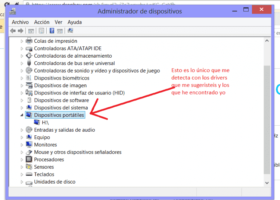Screen dimensions: 280x200
Task: Expand the Unidades de disco node
Action: [22, 182]
